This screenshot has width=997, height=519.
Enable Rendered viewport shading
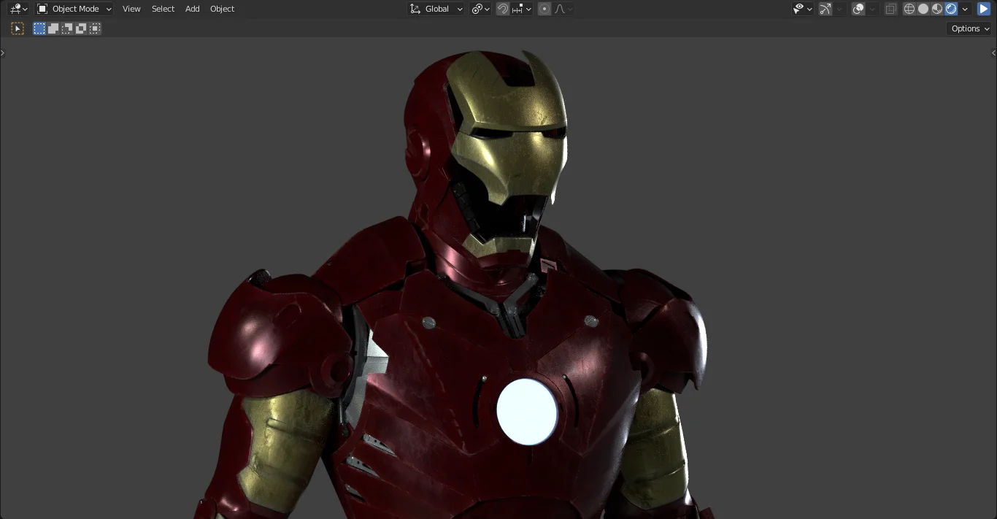point(950,8)
